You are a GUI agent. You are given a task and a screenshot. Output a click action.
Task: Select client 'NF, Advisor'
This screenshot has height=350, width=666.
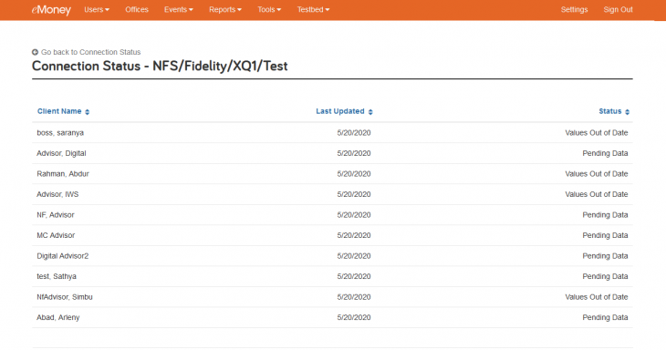coord(56,215)
